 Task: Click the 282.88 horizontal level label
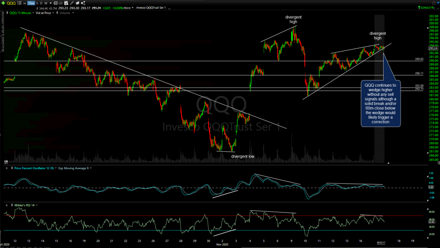419,86
